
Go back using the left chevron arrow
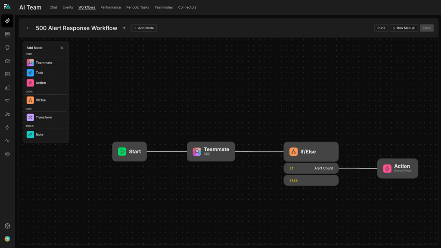(x=28, y=28)
